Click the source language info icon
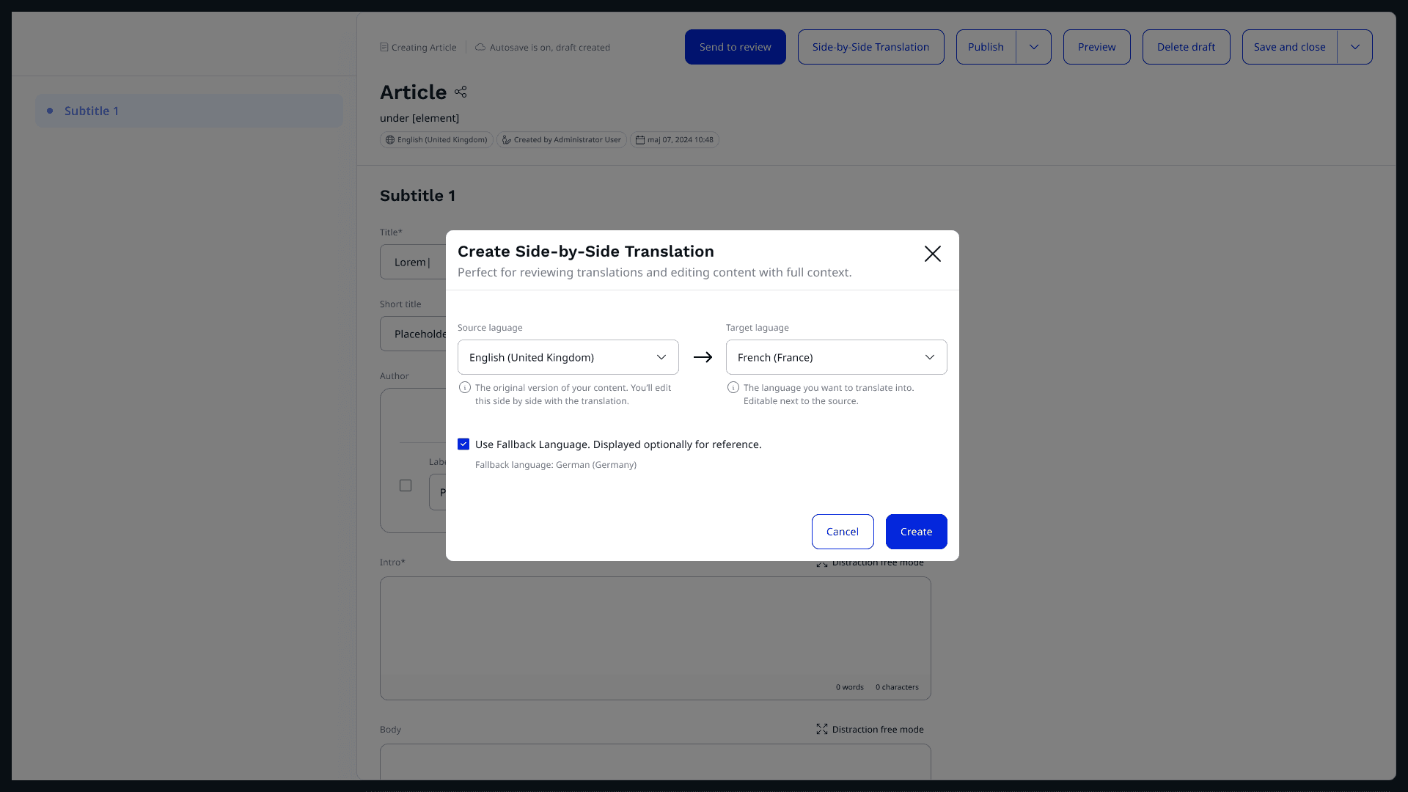The image size is (1408, 792). [x=465, y=388]
